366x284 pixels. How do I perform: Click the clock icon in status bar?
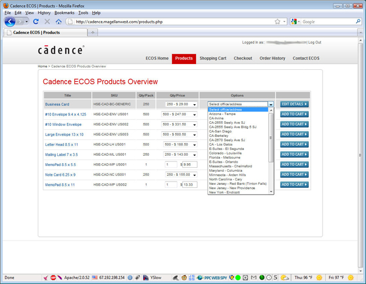269,278
